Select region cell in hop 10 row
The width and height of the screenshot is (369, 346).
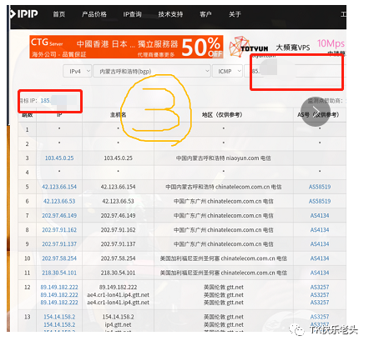coord(224,258)
